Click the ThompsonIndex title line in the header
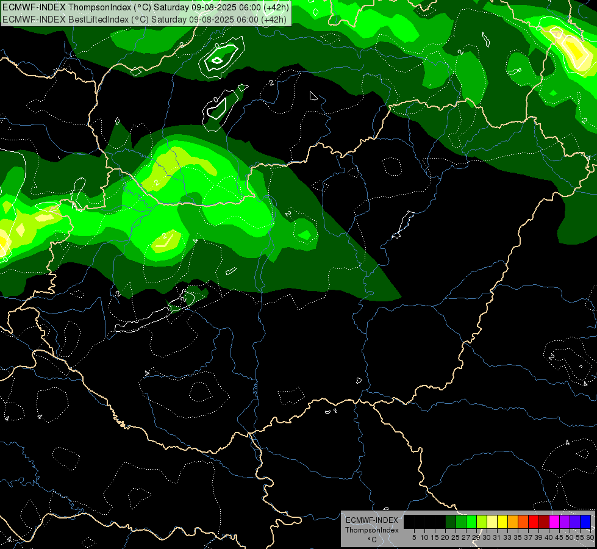The image size is (597, 549). [146, 7]
